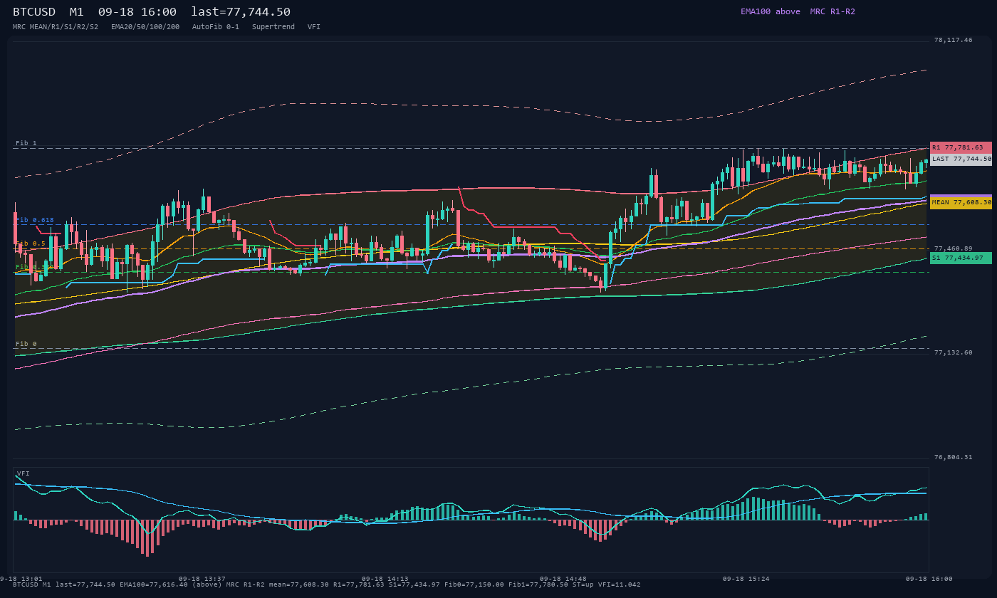Click the 09-18 14:13 time axis label

coord(385,579)
